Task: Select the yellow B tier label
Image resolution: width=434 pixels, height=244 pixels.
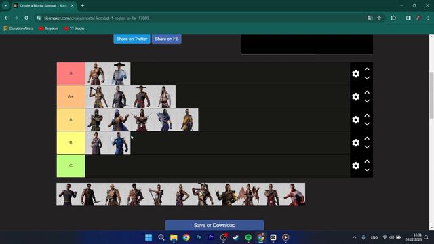Action: (71, 143)
